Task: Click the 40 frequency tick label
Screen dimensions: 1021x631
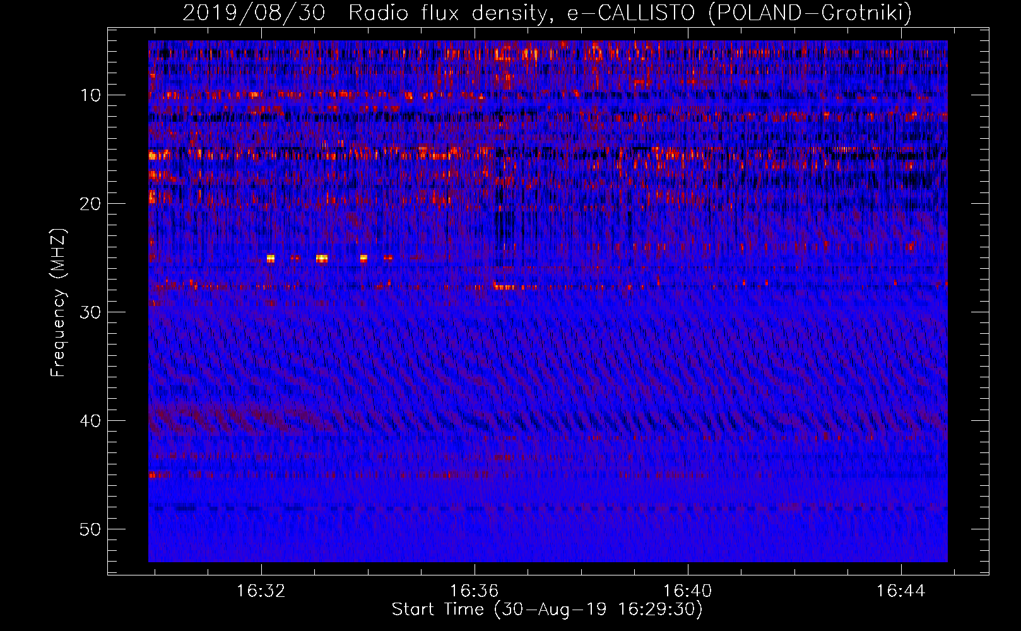Action: 91,421
